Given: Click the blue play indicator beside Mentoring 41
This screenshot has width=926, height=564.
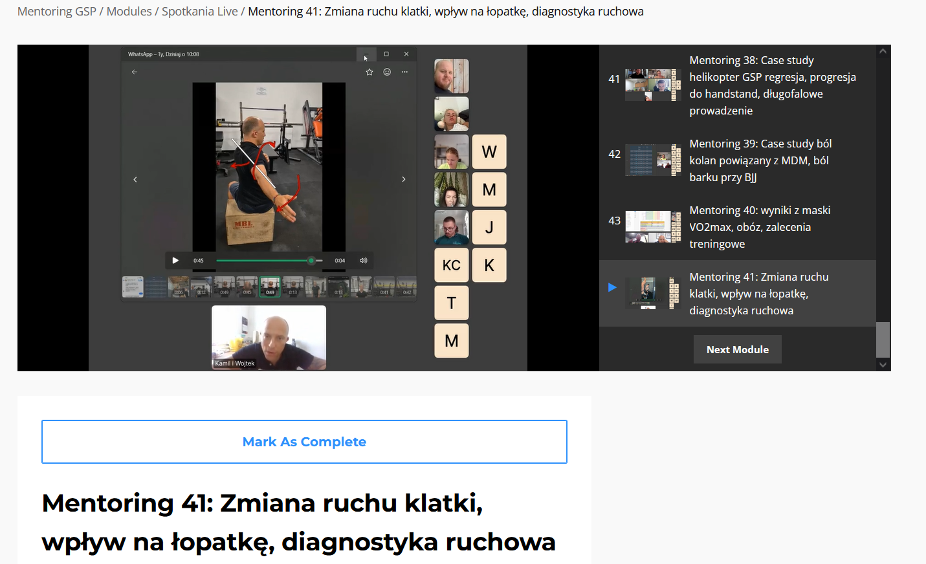Looking at the screenshot, I should (x=612, y=287).
